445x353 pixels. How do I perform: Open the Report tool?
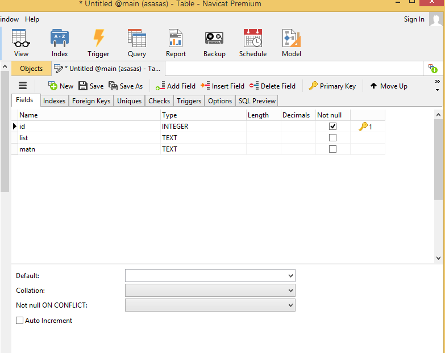click(x=176, y=43)
